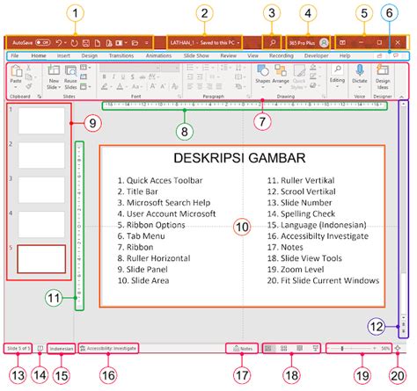Click the Arrange button
The width and height of the screenshot is (417, 391).
281,77
